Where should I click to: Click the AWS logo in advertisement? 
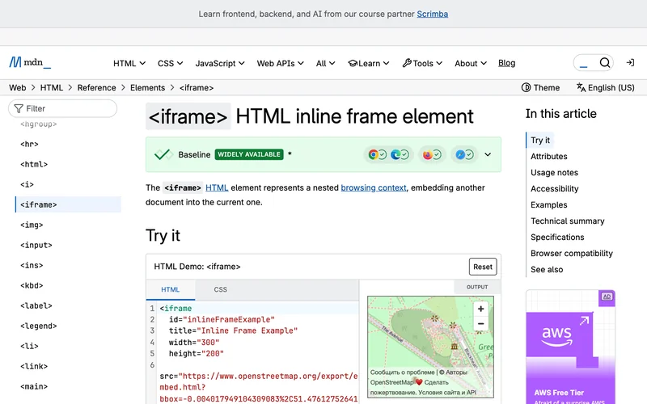click(557, 336)
